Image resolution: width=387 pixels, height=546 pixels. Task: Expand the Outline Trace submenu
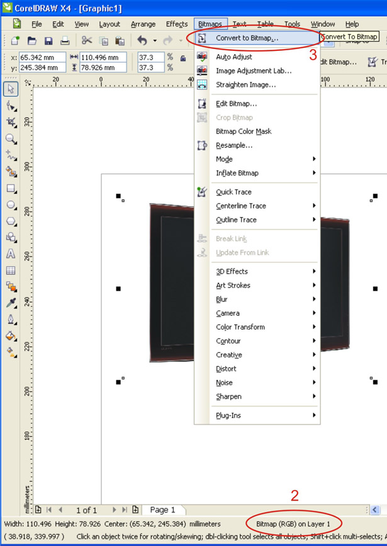click(x=265, y=220)
